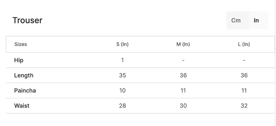
Task: Select the S (In) column header
Action: [123, 44]
